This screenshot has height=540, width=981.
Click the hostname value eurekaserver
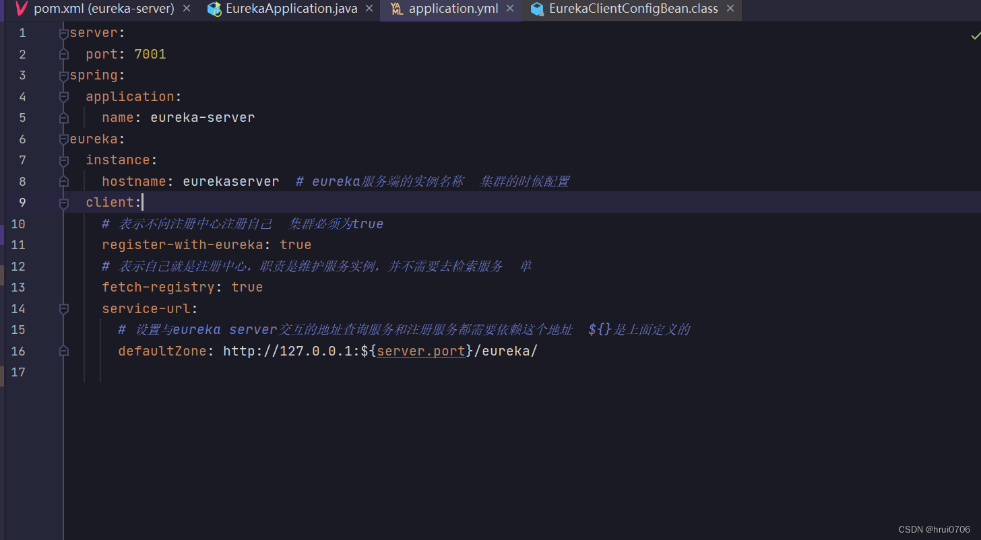(231, 181)
